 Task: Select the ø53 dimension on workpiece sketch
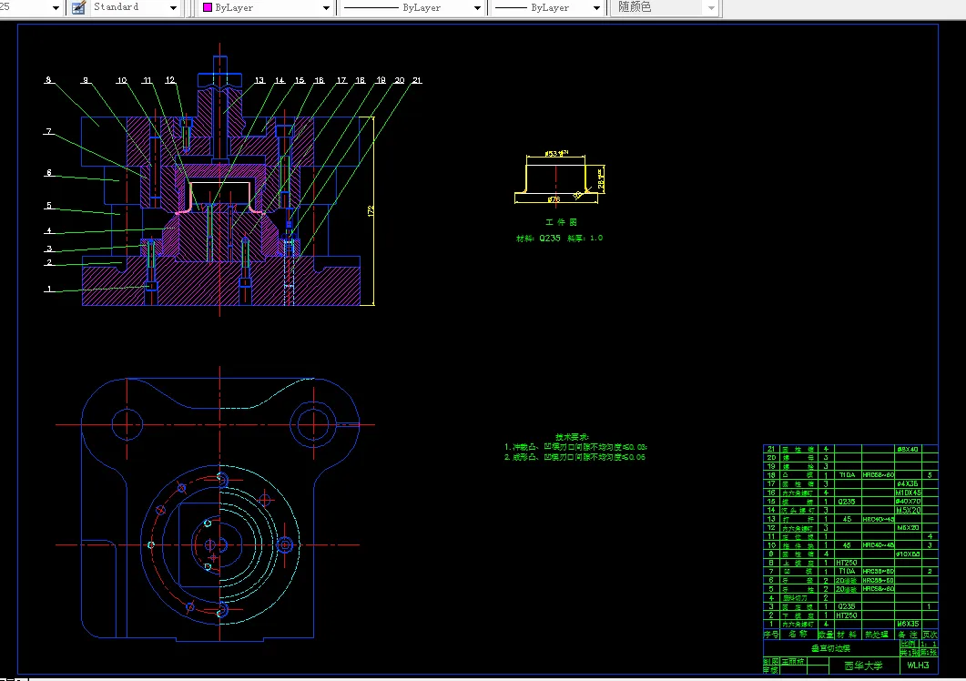(556, 153)
